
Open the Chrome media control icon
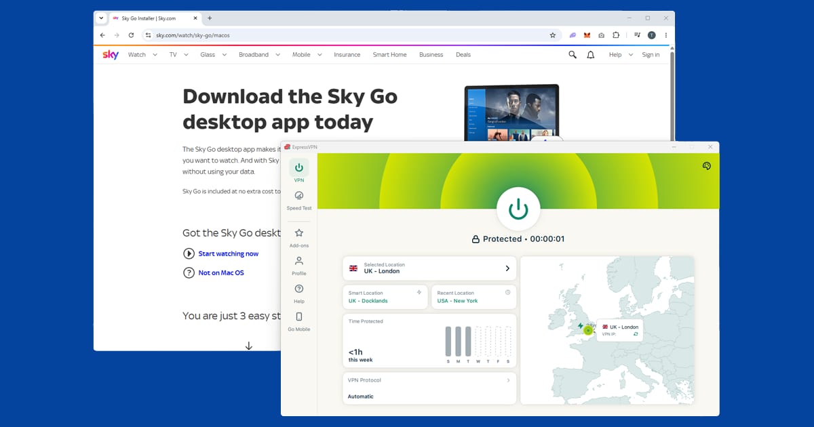coord(638,35)
